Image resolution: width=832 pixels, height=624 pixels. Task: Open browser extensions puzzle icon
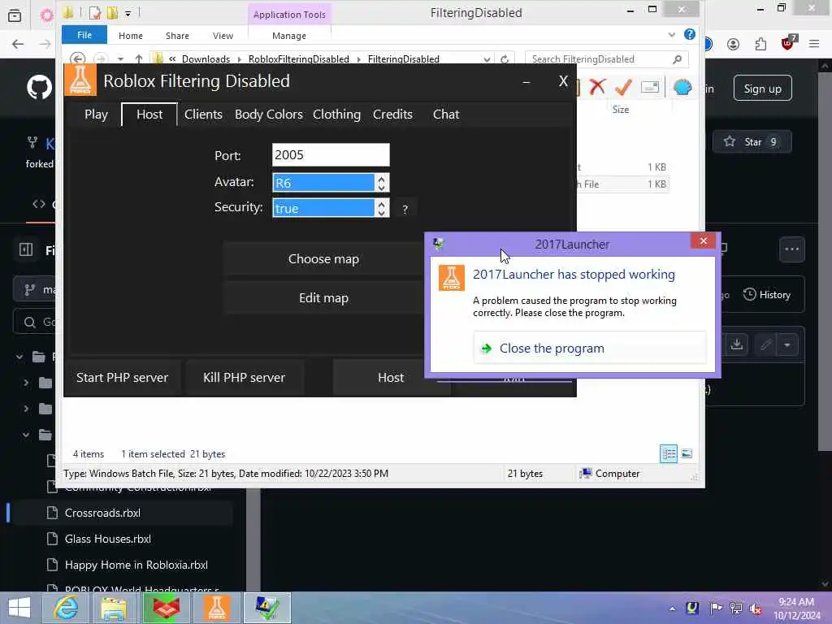(760, 44)
